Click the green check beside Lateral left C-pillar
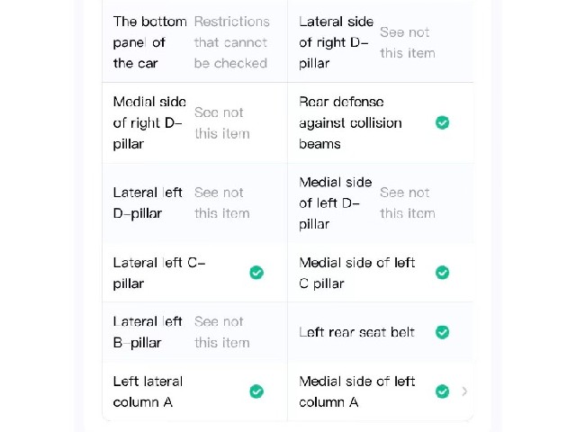 [256, 273]
